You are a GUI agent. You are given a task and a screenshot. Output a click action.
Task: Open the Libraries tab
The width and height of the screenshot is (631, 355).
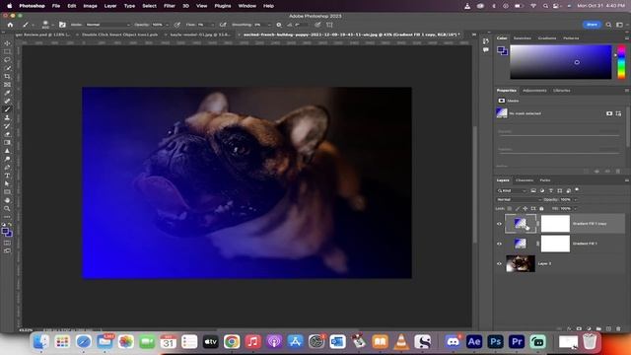[x=562, y=91]
